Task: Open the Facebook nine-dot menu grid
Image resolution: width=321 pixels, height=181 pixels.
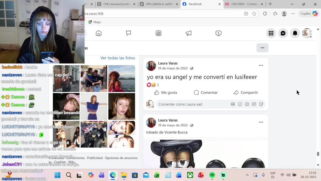Action: pyautogui.click(x=271, y=33)
